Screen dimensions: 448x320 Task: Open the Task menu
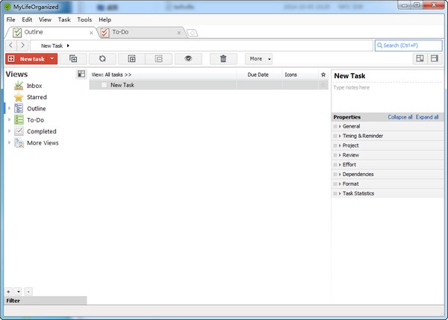[x=64, y=19]
